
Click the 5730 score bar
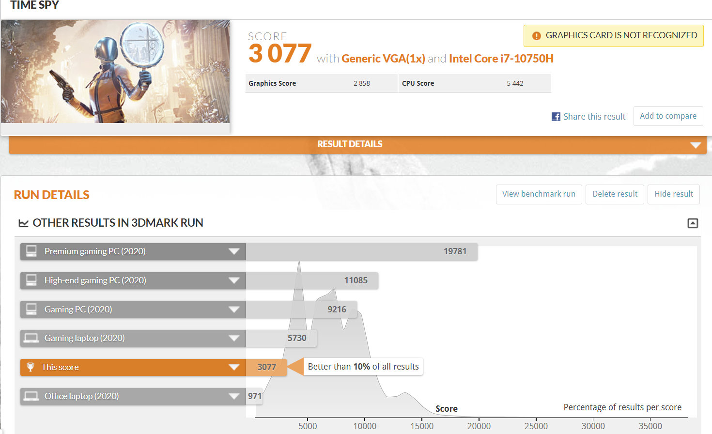(281, 338)
